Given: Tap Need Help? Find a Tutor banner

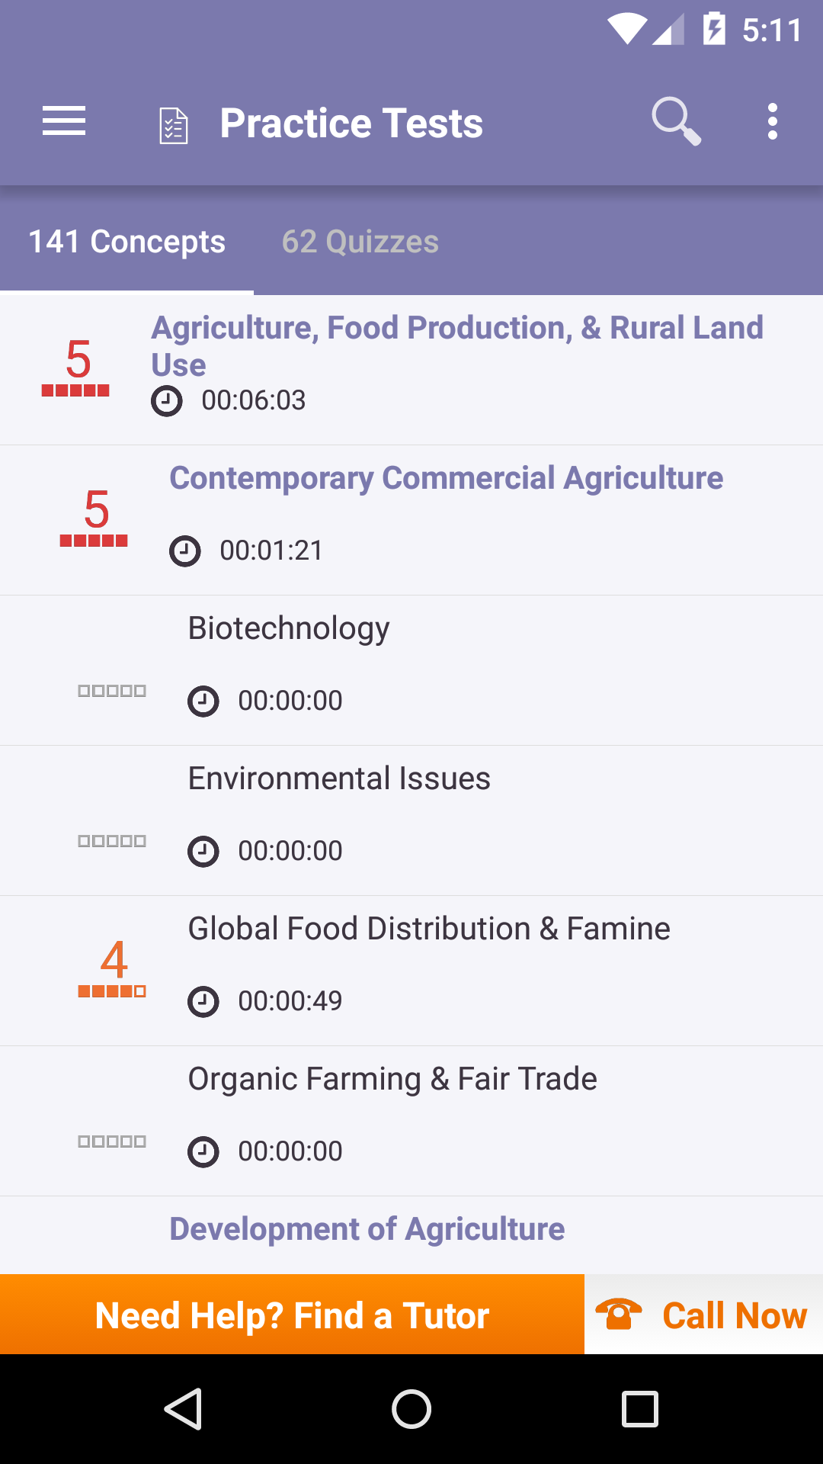Looking at the screenshot, I should pos(292,1315).
